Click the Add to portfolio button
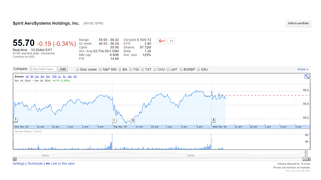This screenshot has height=180, width=321. click(x=298, y=23)
